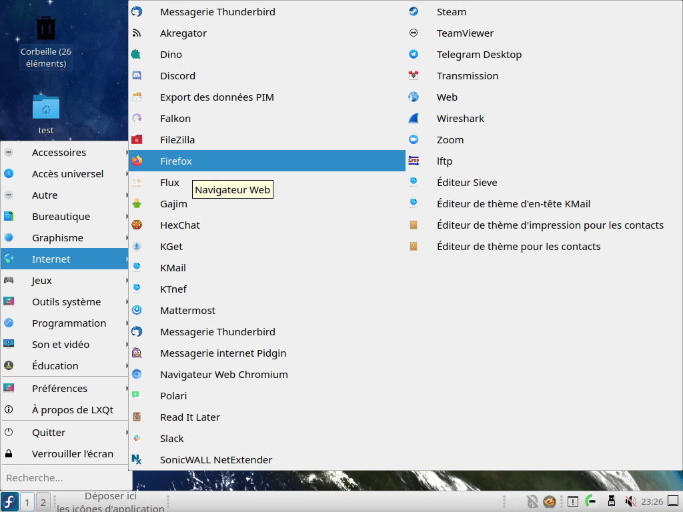Open Éditeur Sieve
Image resolution: width=683 pixels, height=512 pixels.
coord(544,183)
